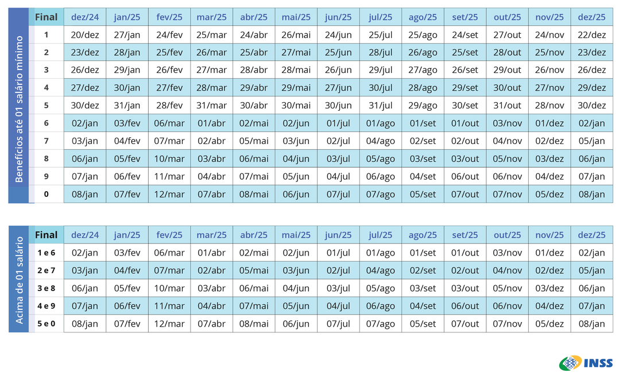The height and width of the screenshot is (376, 619).
Task: Select the '26/ago' date
Action: [423, 52]
